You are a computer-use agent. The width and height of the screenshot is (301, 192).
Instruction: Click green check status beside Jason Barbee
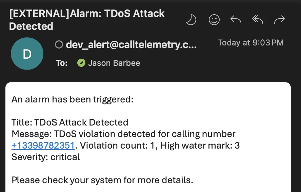[x=81, y=63]
